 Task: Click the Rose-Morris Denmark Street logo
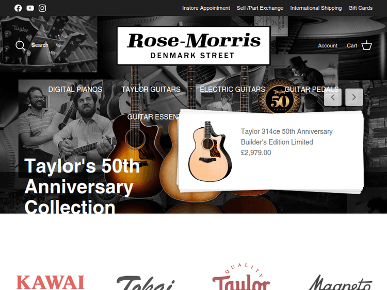193,46
